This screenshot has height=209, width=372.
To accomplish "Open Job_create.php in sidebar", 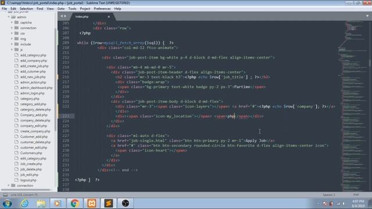I will click(31, 164).
